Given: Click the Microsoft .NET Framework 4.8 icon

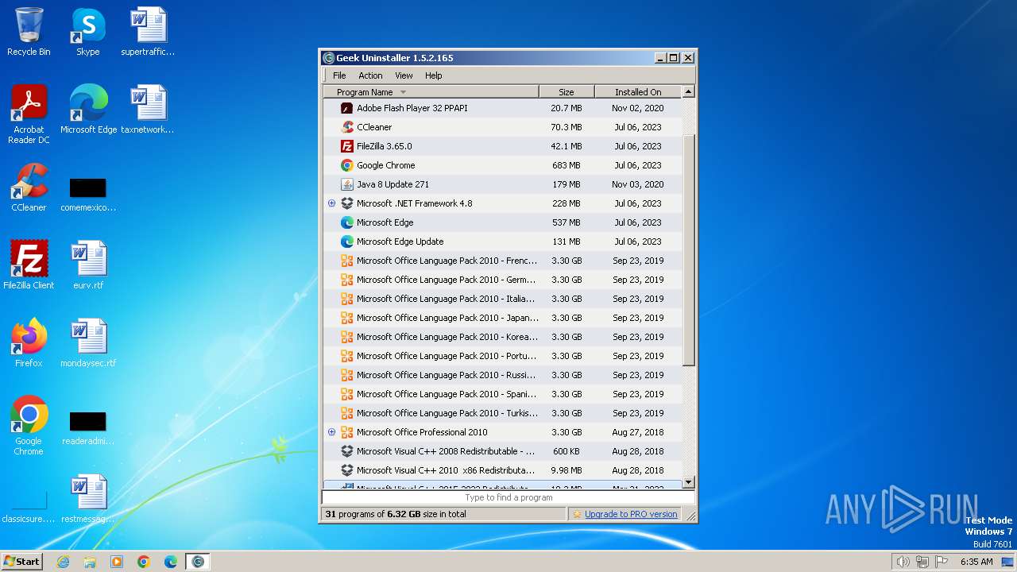Looking at the screenshot, I should point(346,203).
